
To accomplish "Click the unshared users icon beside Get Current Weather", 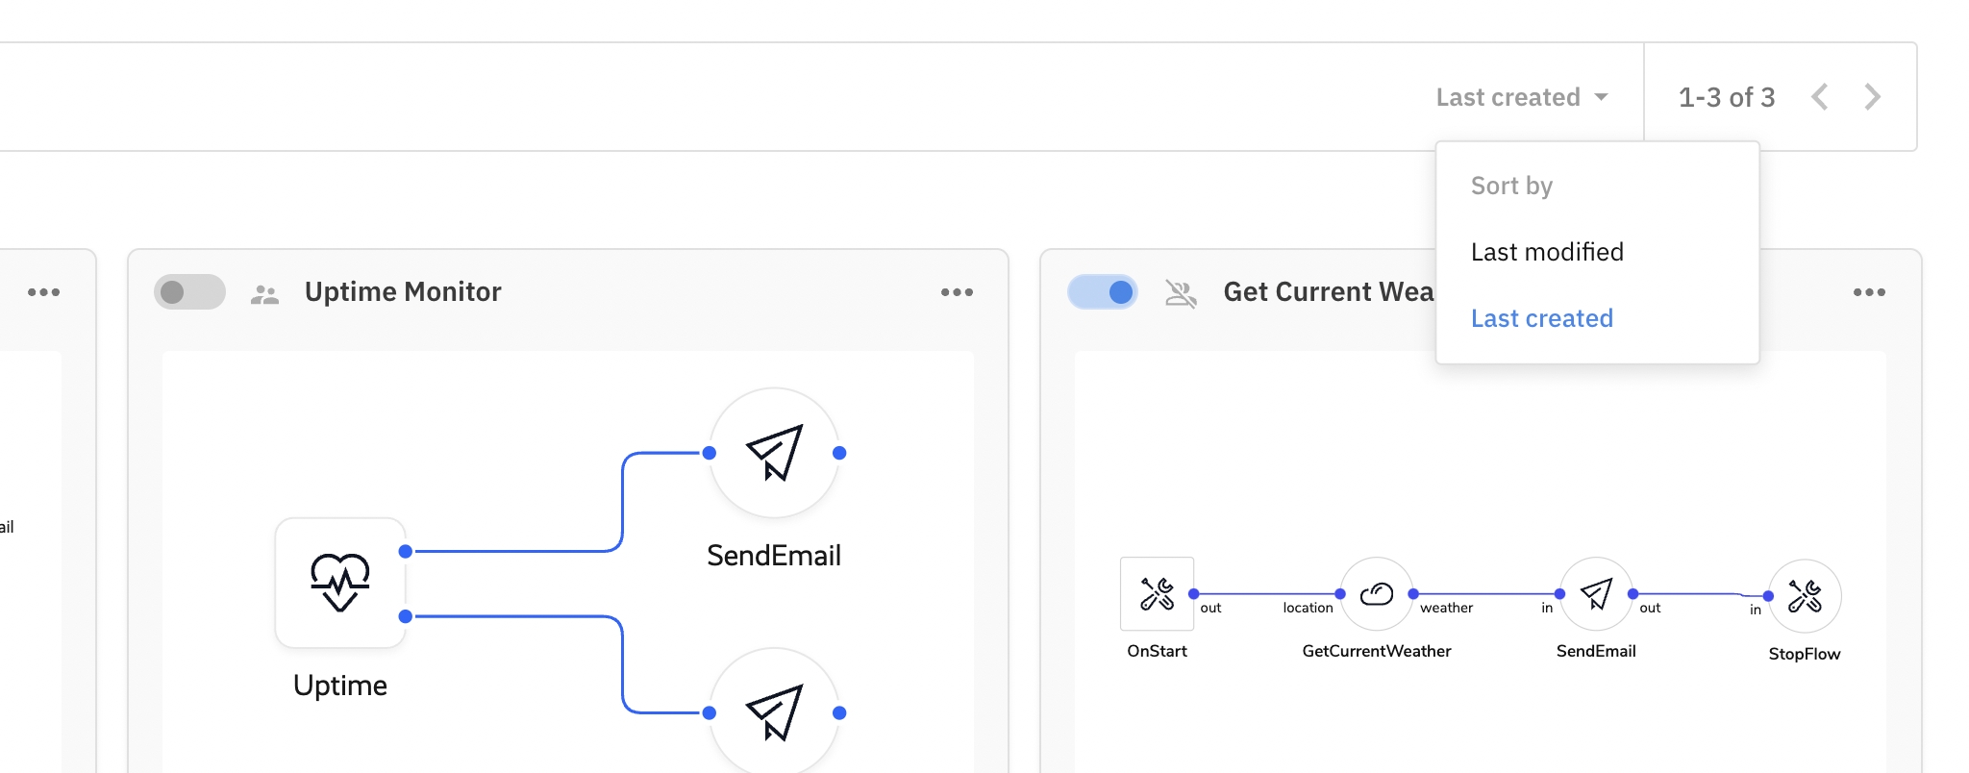I will coord(1181,293).
